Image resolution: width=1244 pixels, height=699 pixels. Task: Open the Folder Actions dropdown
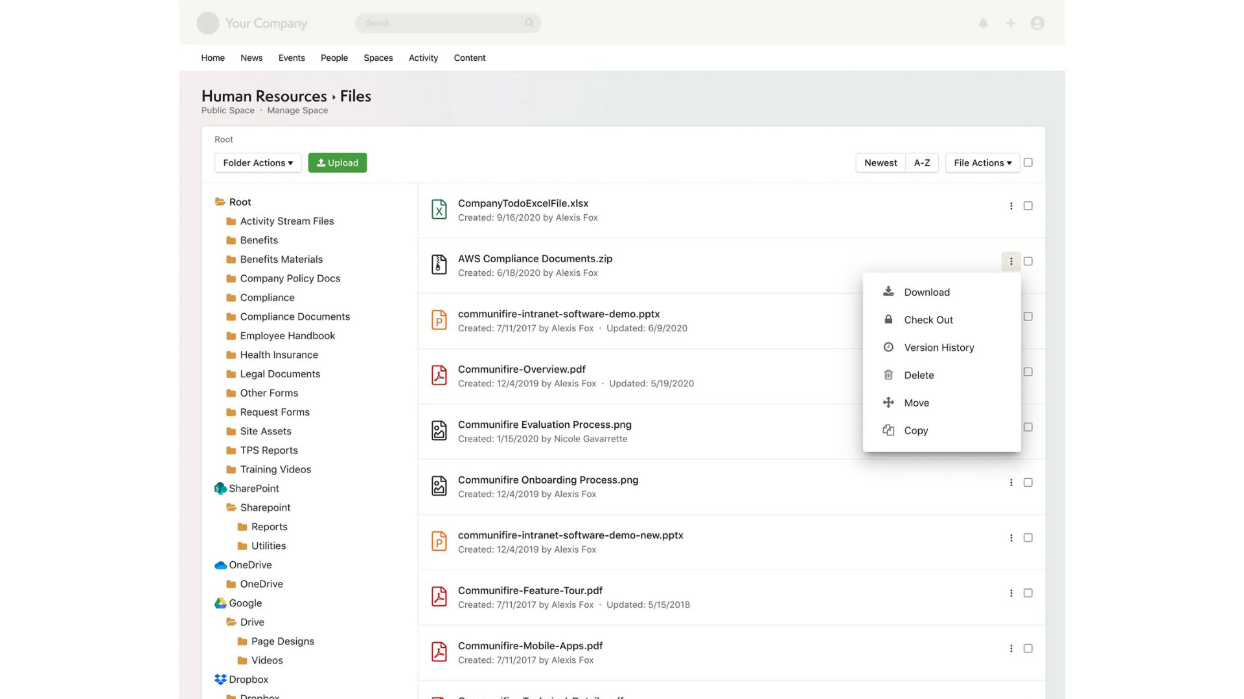[257, 162]
